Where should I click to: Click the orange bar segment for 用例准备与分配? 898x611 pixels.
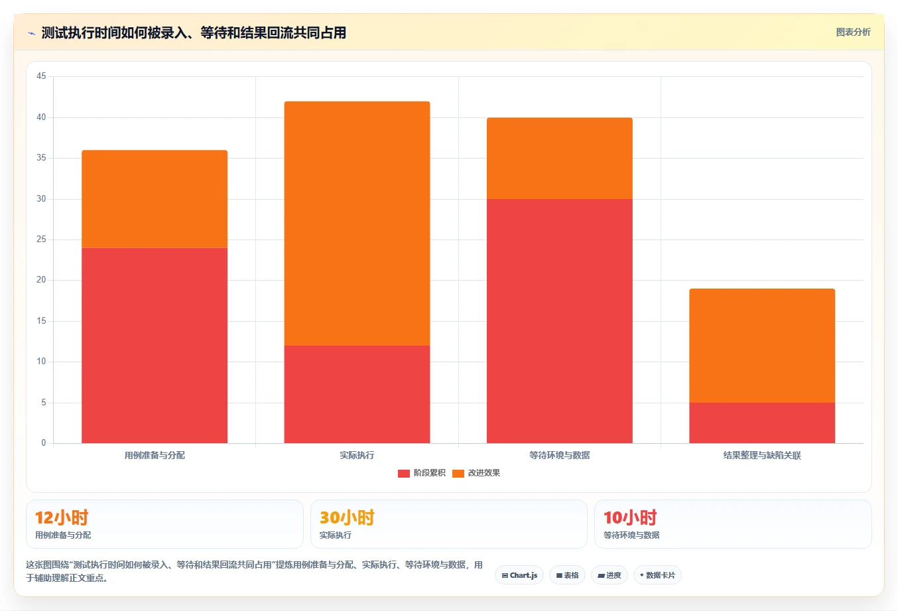(155, 199)
